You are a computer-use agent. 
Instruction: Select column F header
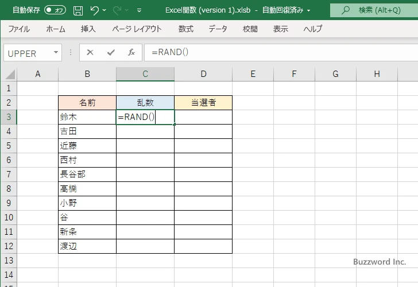(x=295, y=74)
